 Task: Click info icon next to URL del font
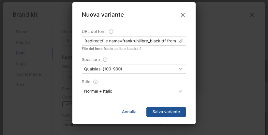coord(111,32)
